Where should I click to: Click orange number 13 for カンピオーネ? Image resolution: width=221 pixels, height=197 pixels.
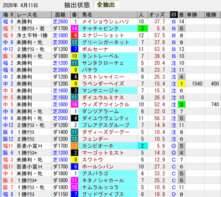point(74,146)
